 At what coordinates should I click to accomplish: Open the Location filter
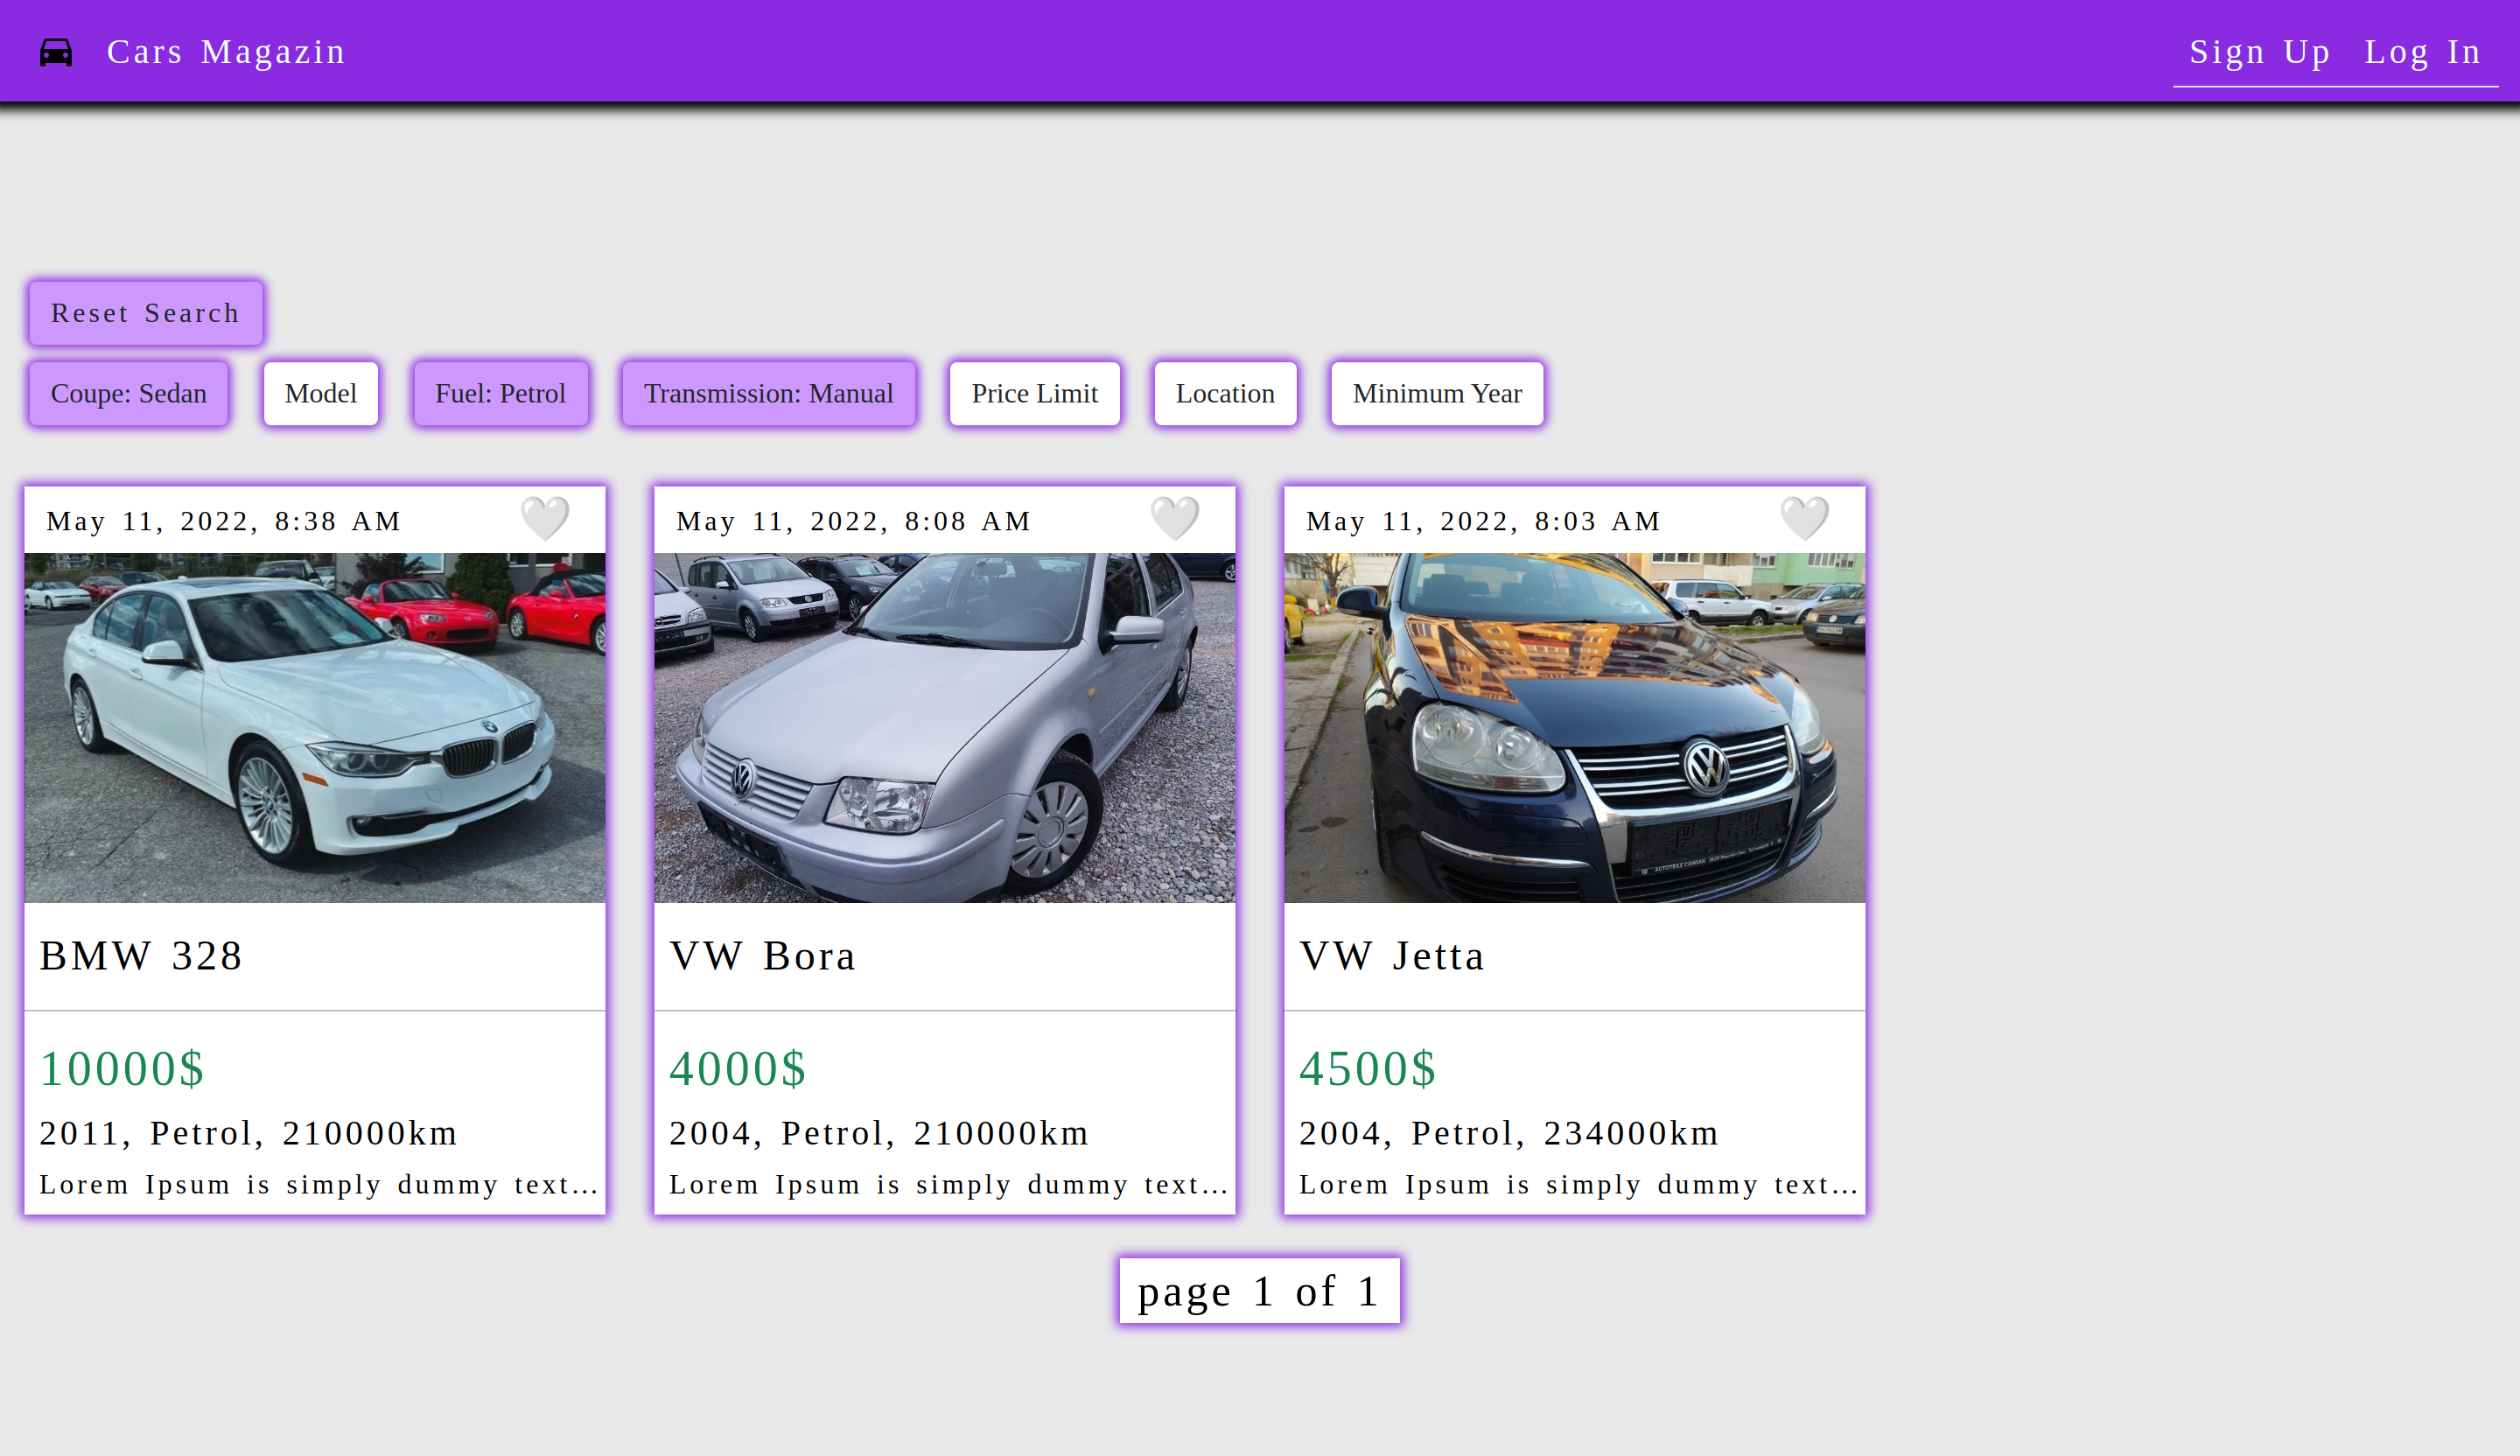click(x=1225, y=393)
